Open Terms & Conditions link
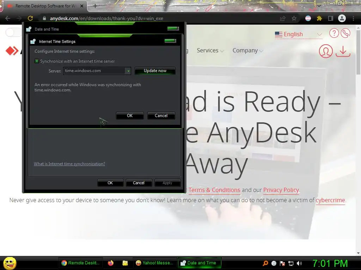The image size is (361, 270). click(214, 190)
